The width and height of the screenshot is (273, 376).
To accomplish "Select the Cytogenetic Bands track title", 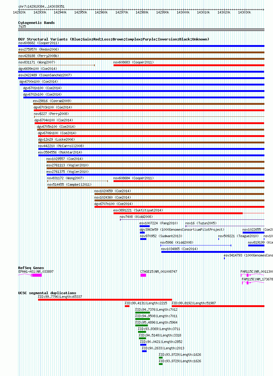I will coord(37,23).
